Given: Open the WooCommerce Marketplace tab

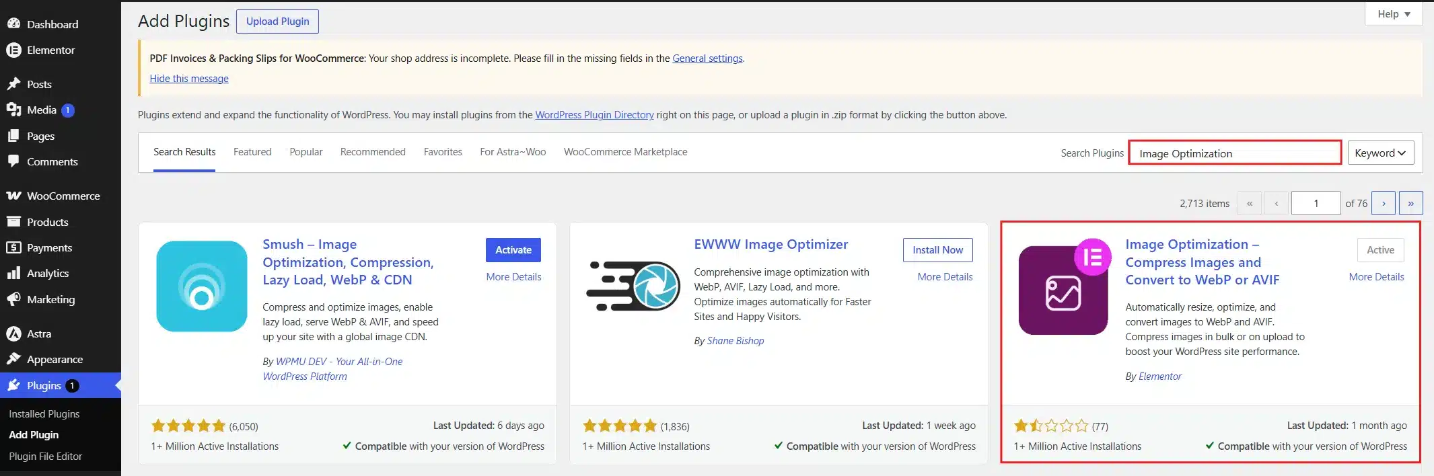Looking at the screenshot, I should pyautogui.click(x=625, y=152).
